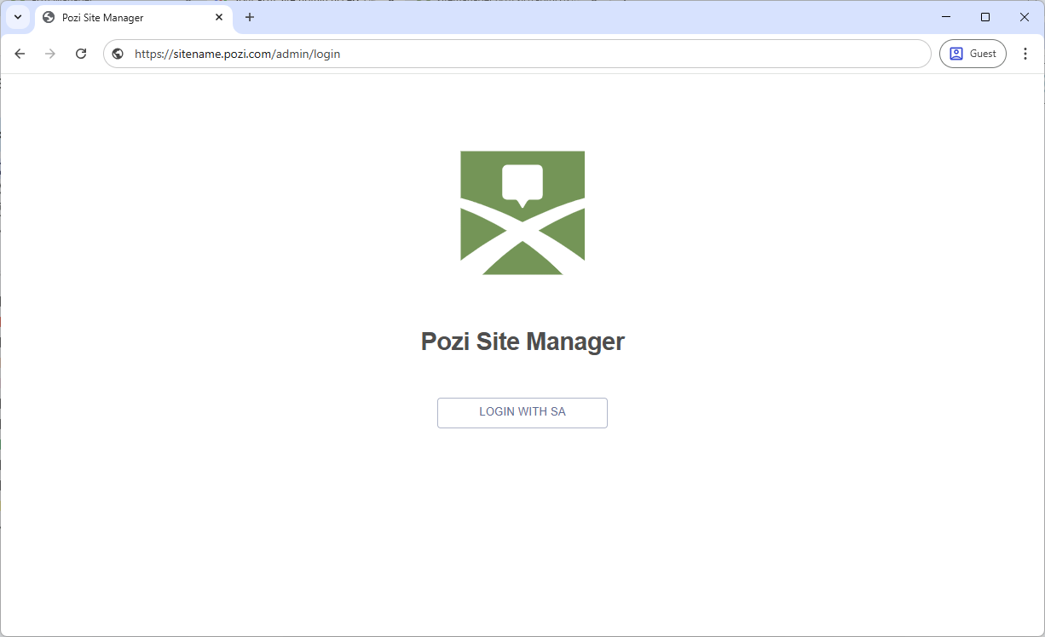Open the tab search chevron
The width and height of the screenshot is (1045, 637).
18,17
